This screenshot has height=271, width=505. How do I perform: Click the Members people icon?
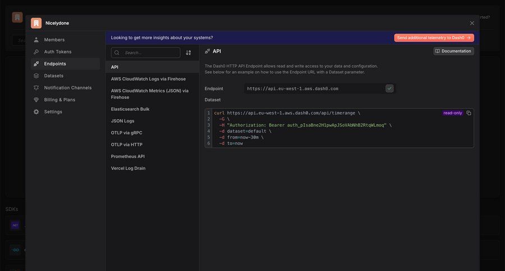[x=36, y=40]
